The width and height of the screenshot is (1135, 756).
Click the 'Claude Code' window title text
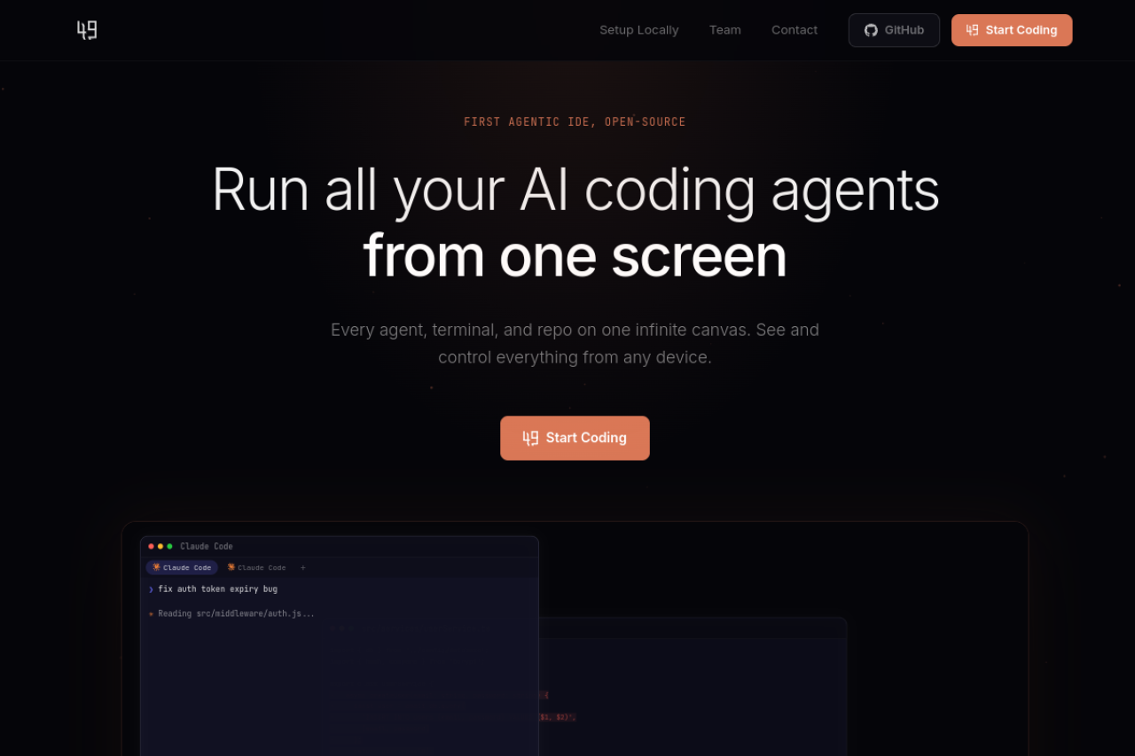[207, 546]
